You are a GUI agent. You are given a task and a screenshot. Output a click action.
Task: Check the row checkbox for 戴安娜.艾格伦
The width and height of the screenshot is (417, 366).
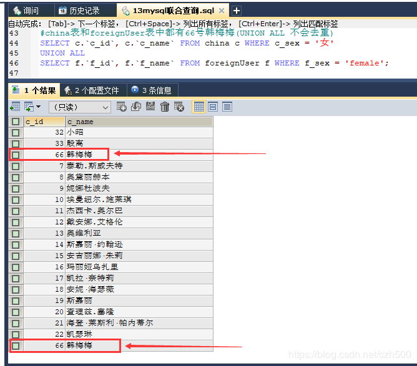point(16,223)
